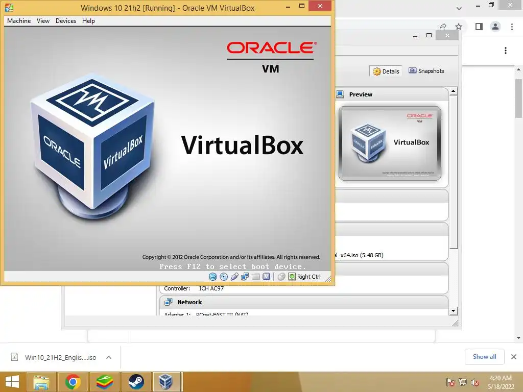Click the shared folders status icon
This screenshot has height=392, width=523.
[256, 277]
